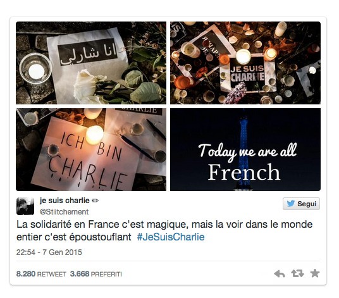This screenshot has height=298, width=339.
Task: Open the Arabic sign photo
Action: (x=91, y=63)
